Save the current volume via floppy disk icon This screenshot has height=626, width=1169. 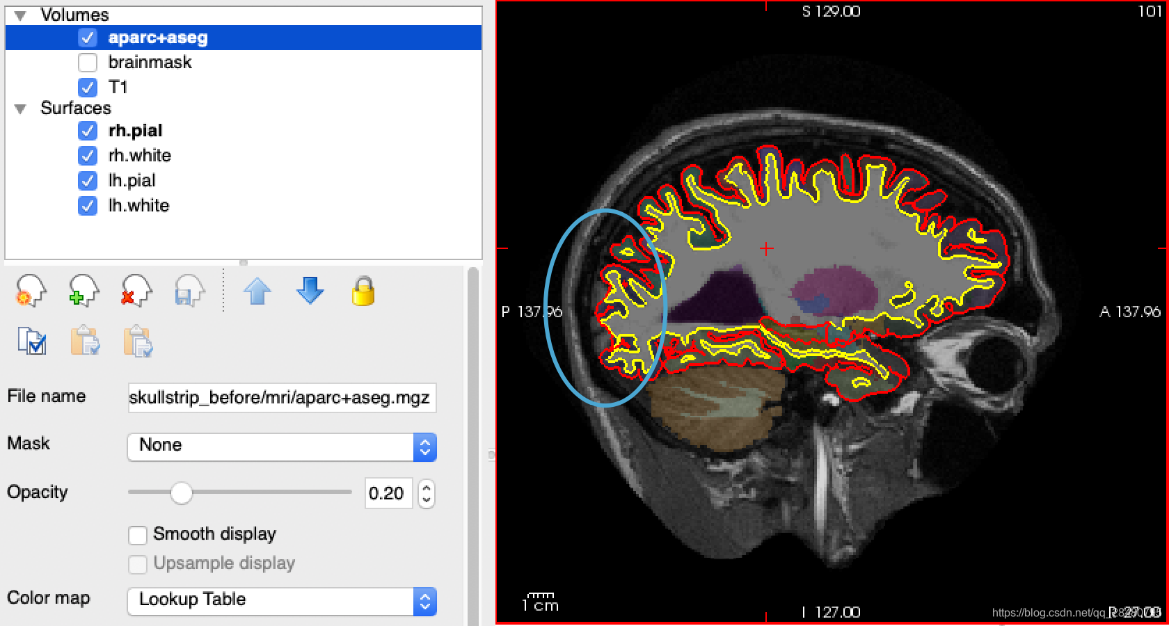click(188, 292)
